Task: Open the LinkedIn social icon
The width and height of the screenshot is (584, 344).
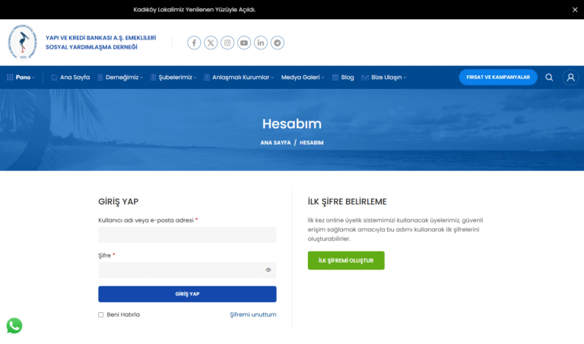Action: click(x=261, y=43)
